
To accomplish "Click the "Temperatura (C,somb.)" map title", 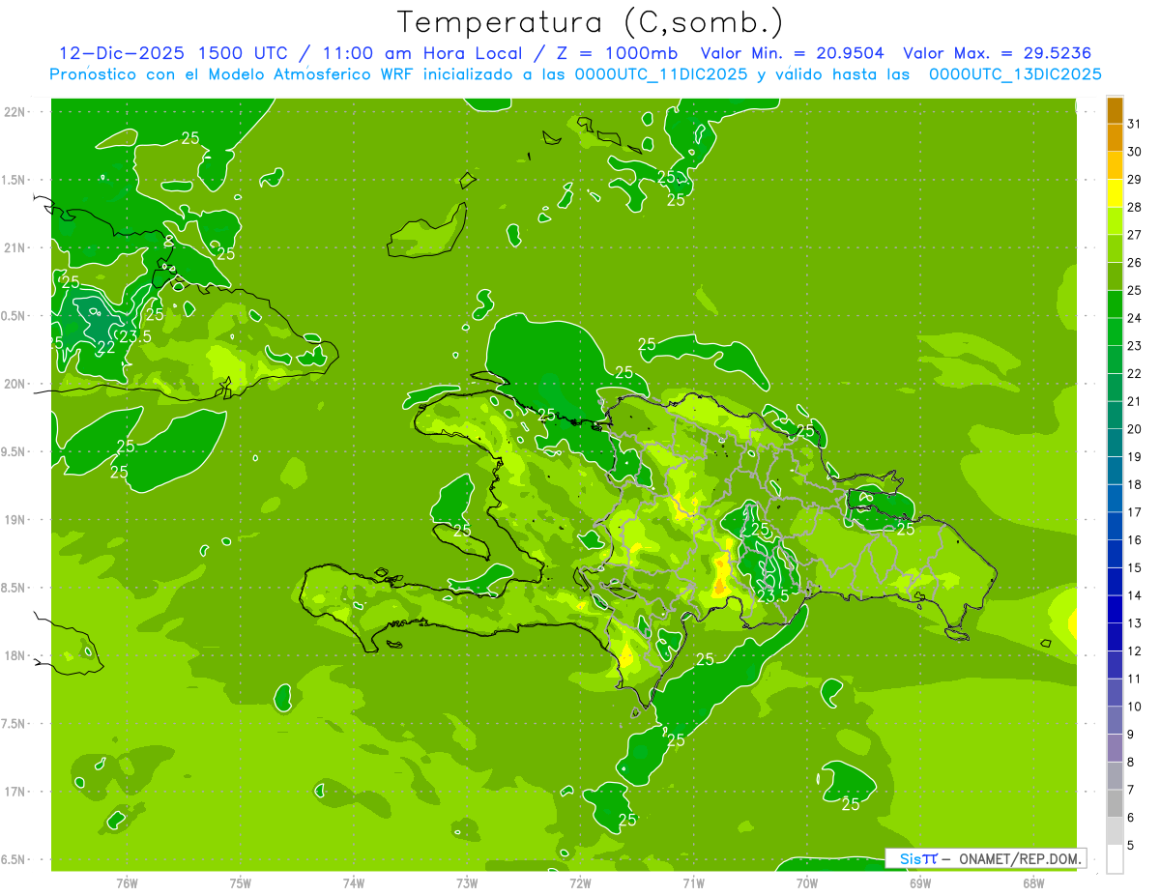I will click(x=590, y=22).
